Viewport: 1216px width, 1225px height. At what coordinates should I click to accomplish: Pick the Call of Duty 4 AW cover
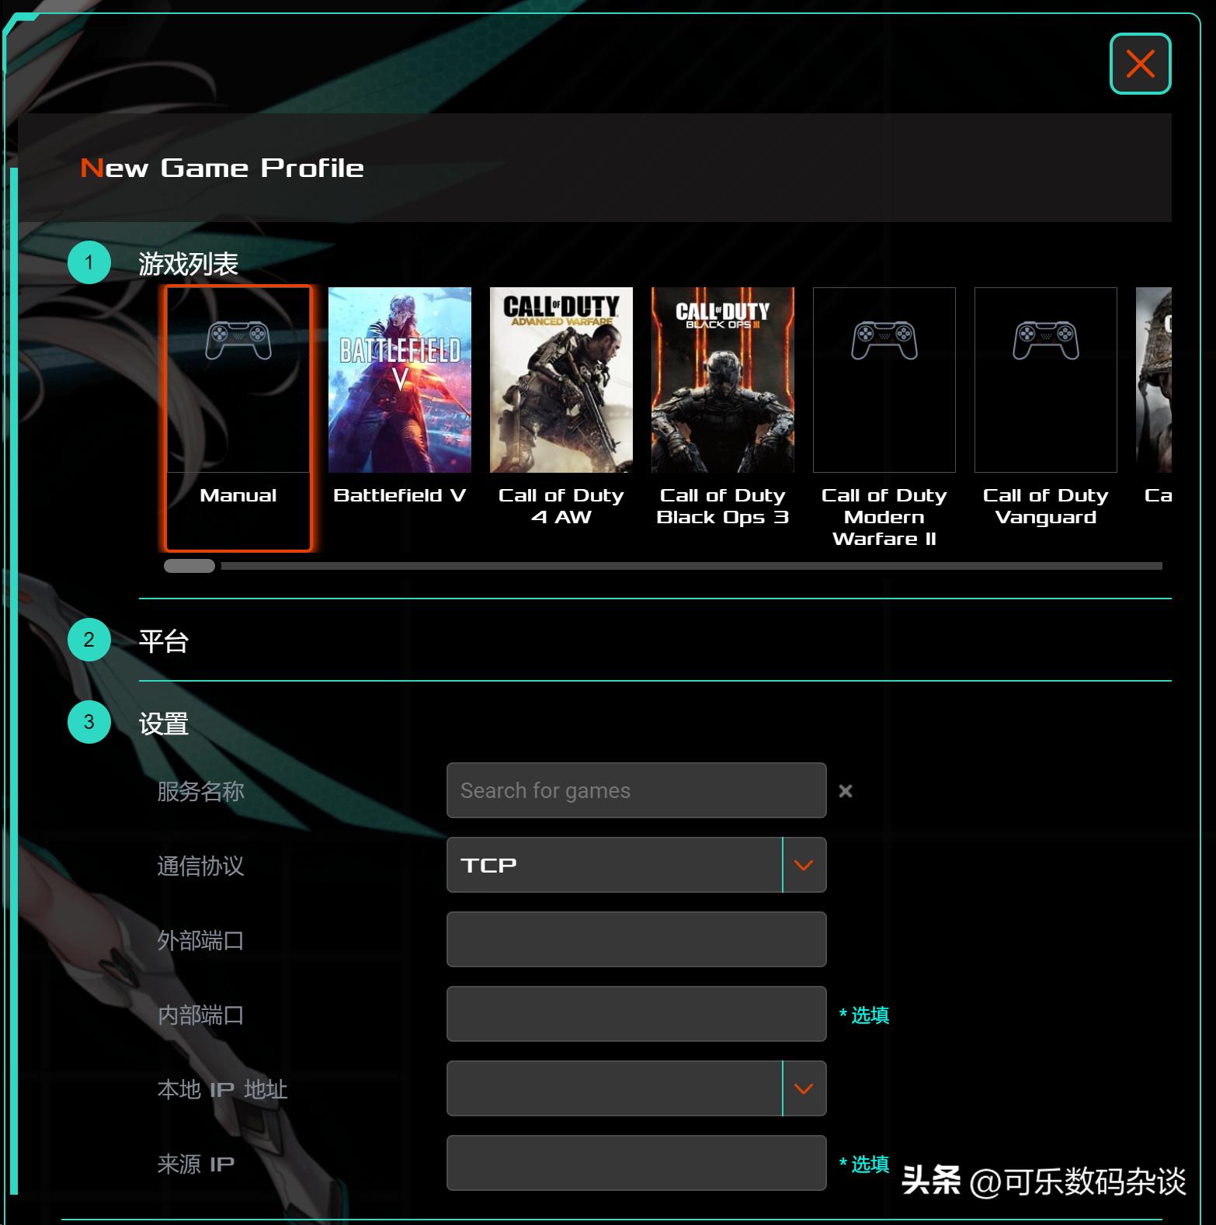[x=561, y=380]
